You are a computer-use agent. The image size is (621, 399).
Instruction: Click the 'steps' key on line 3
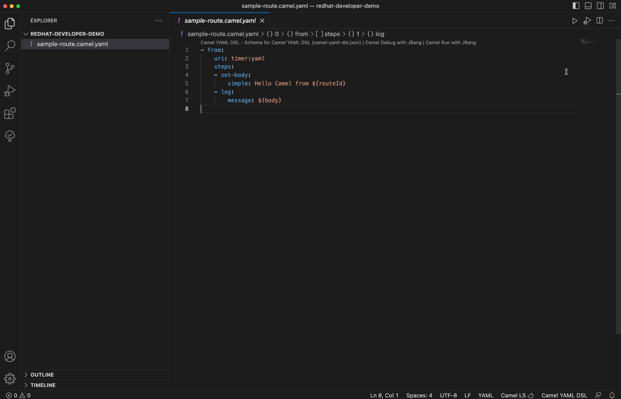point(222,67)
